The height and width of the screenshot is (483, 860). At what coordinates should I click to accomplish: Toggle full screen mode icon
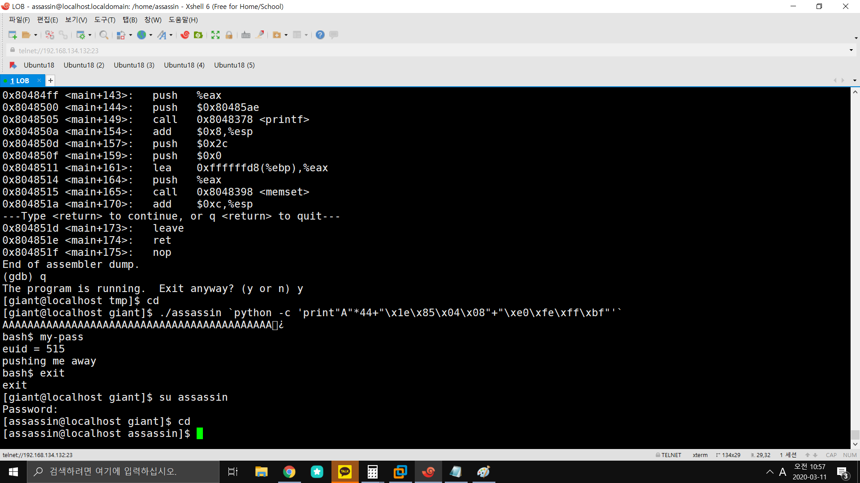pos(215,35)
